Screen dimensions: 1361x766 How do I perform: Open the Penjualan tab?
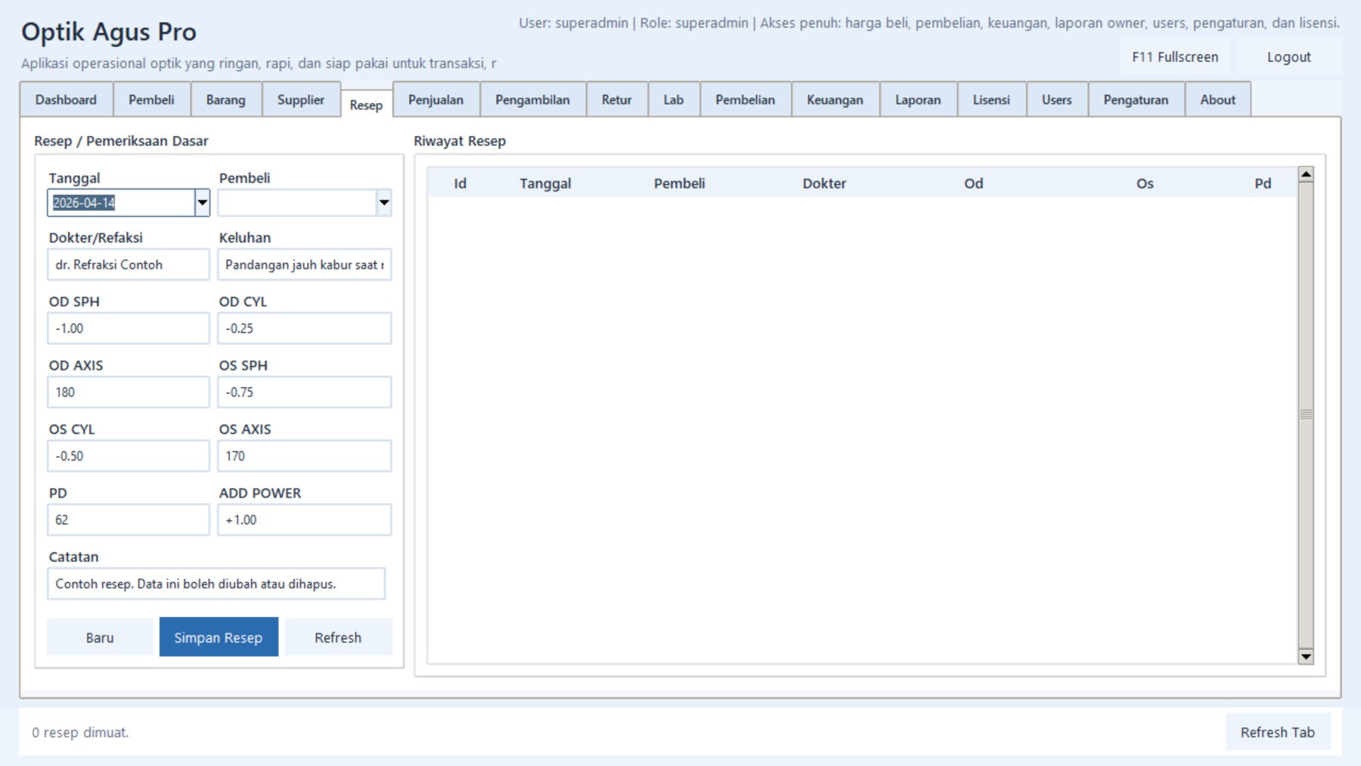point(436,100)
